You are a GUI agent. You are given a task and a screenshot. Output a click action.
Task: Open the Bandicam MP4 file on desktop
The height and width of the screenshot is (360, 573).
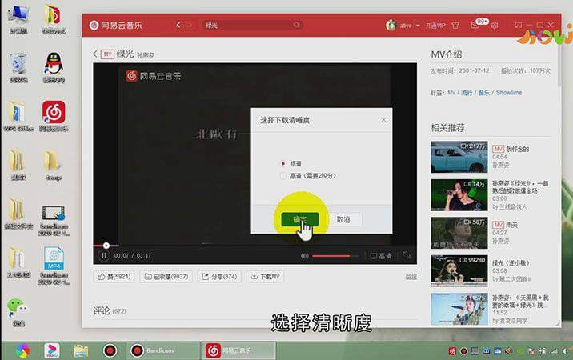tap(54, 266)
